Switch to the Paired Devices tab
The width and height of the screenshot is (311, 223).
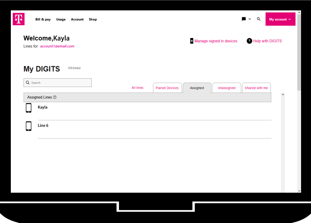pos(167,88)
